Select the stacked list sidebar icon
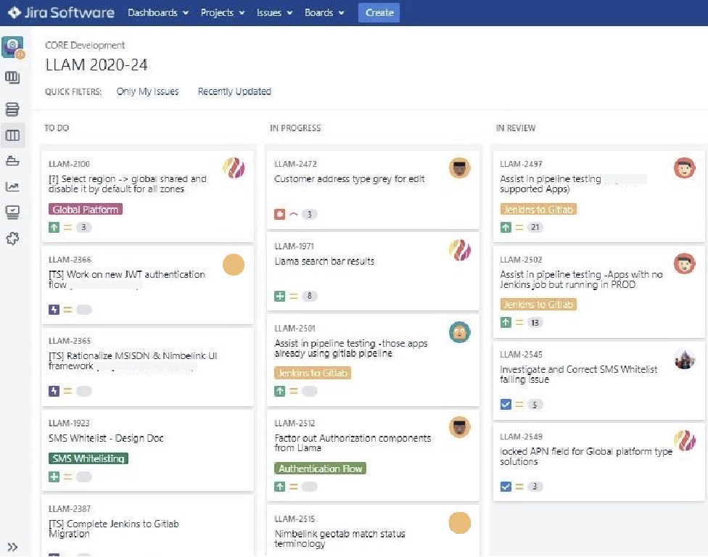This screenshot has height=557, width=708. [x=12, y=109]
